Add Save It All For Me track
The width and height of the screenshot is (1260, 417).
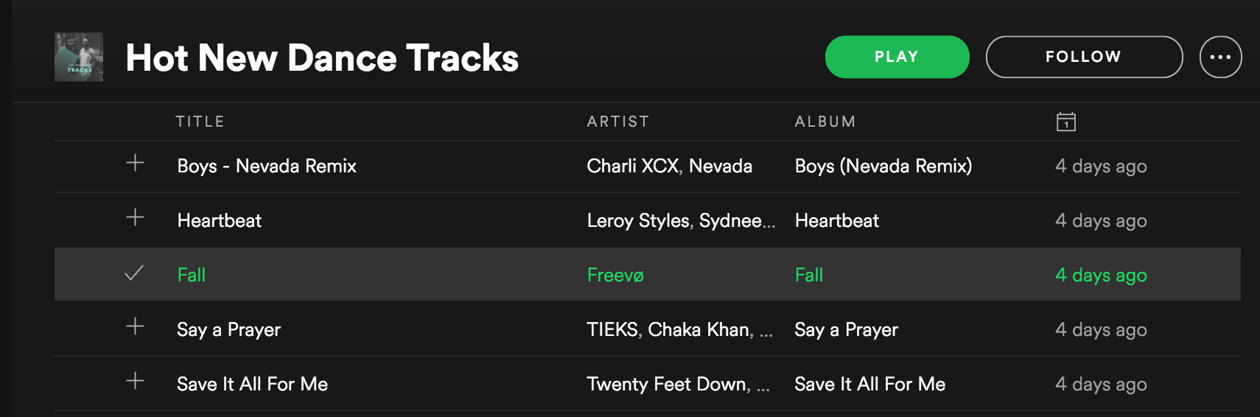tap(135, 381)
